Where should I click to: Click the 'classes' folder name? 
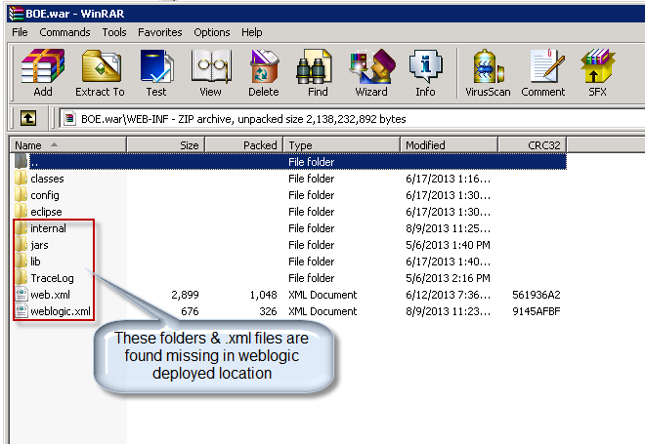[47, 179]
